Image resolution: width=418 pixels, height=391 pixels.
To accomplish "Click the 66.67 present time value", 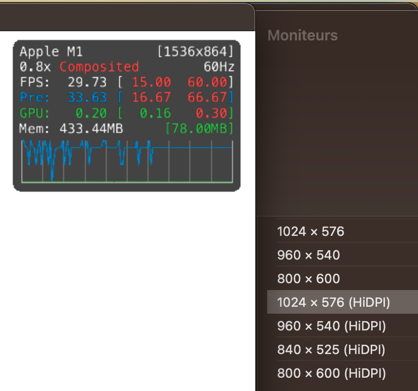I will coord(208,97).
